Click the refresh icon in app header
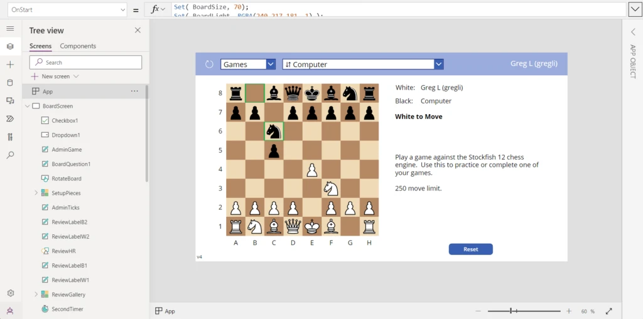The image size is (643, 319). point(209,64)
